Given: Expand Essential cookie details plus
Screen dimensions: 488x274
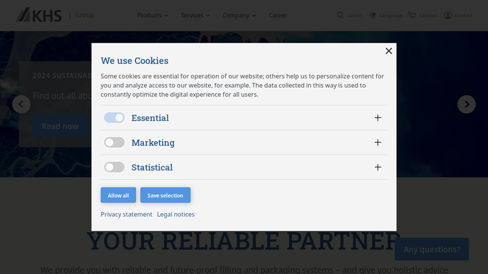Looking at the screenshot, I should (x=378, y=118).
